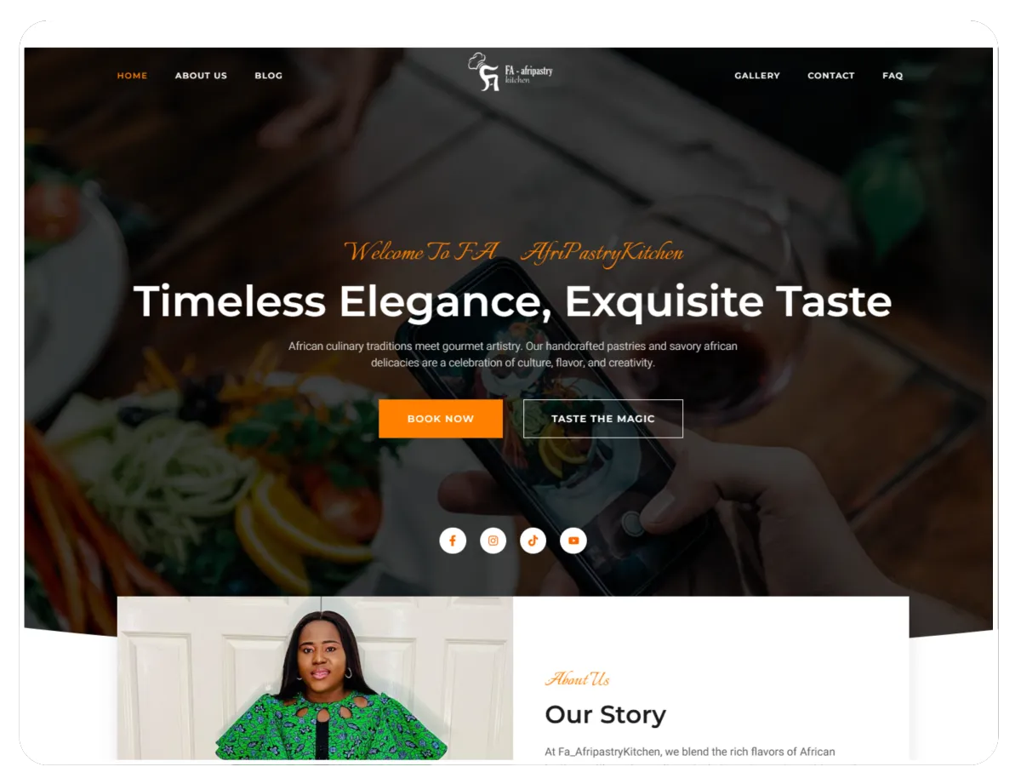Click the Fa_AfripastryKitchen story paragraph
The image size is (1021, 784).
(690, 753)
